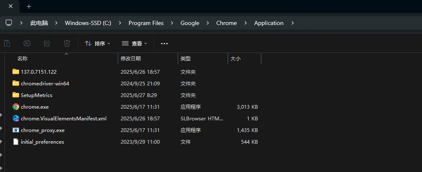Screen dimensions: 422x172
Task: Click the 1 KB size value
Action: (252, 118)
